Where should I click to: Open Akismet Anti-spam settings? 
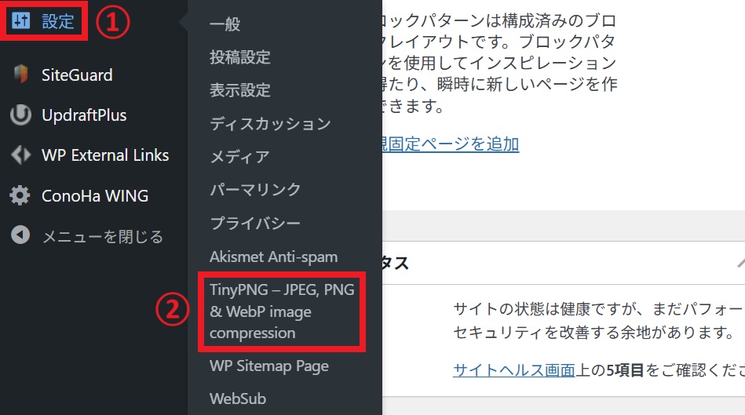(274, 257)
